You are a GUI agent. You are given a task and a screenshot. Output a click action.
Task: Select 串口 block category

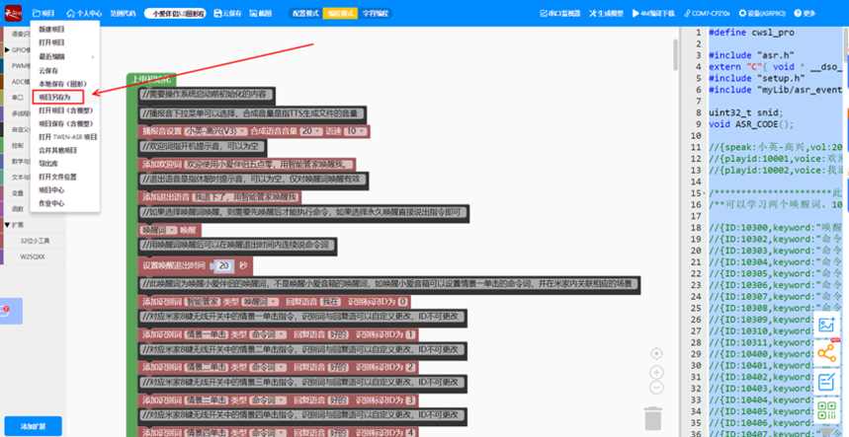point(17,98)
